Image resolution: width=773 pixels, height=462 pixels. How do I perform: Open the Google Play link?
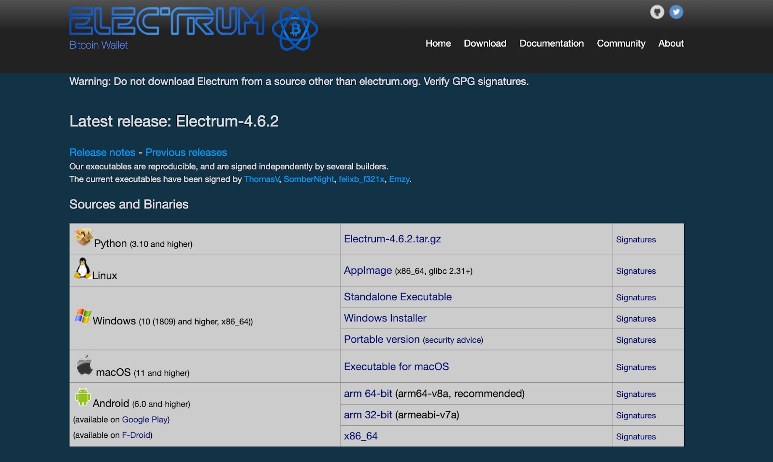coord(144,420)
